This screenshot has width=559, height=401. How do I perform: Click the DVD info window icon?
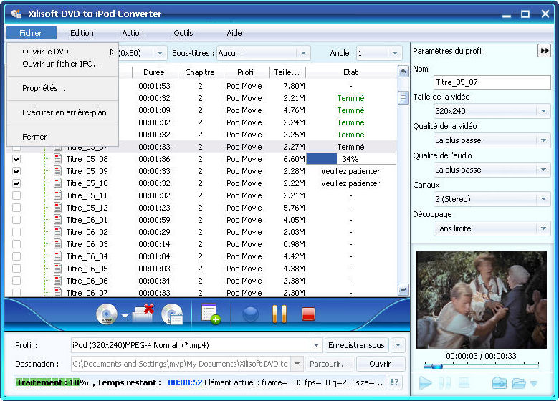click(173, 314)
